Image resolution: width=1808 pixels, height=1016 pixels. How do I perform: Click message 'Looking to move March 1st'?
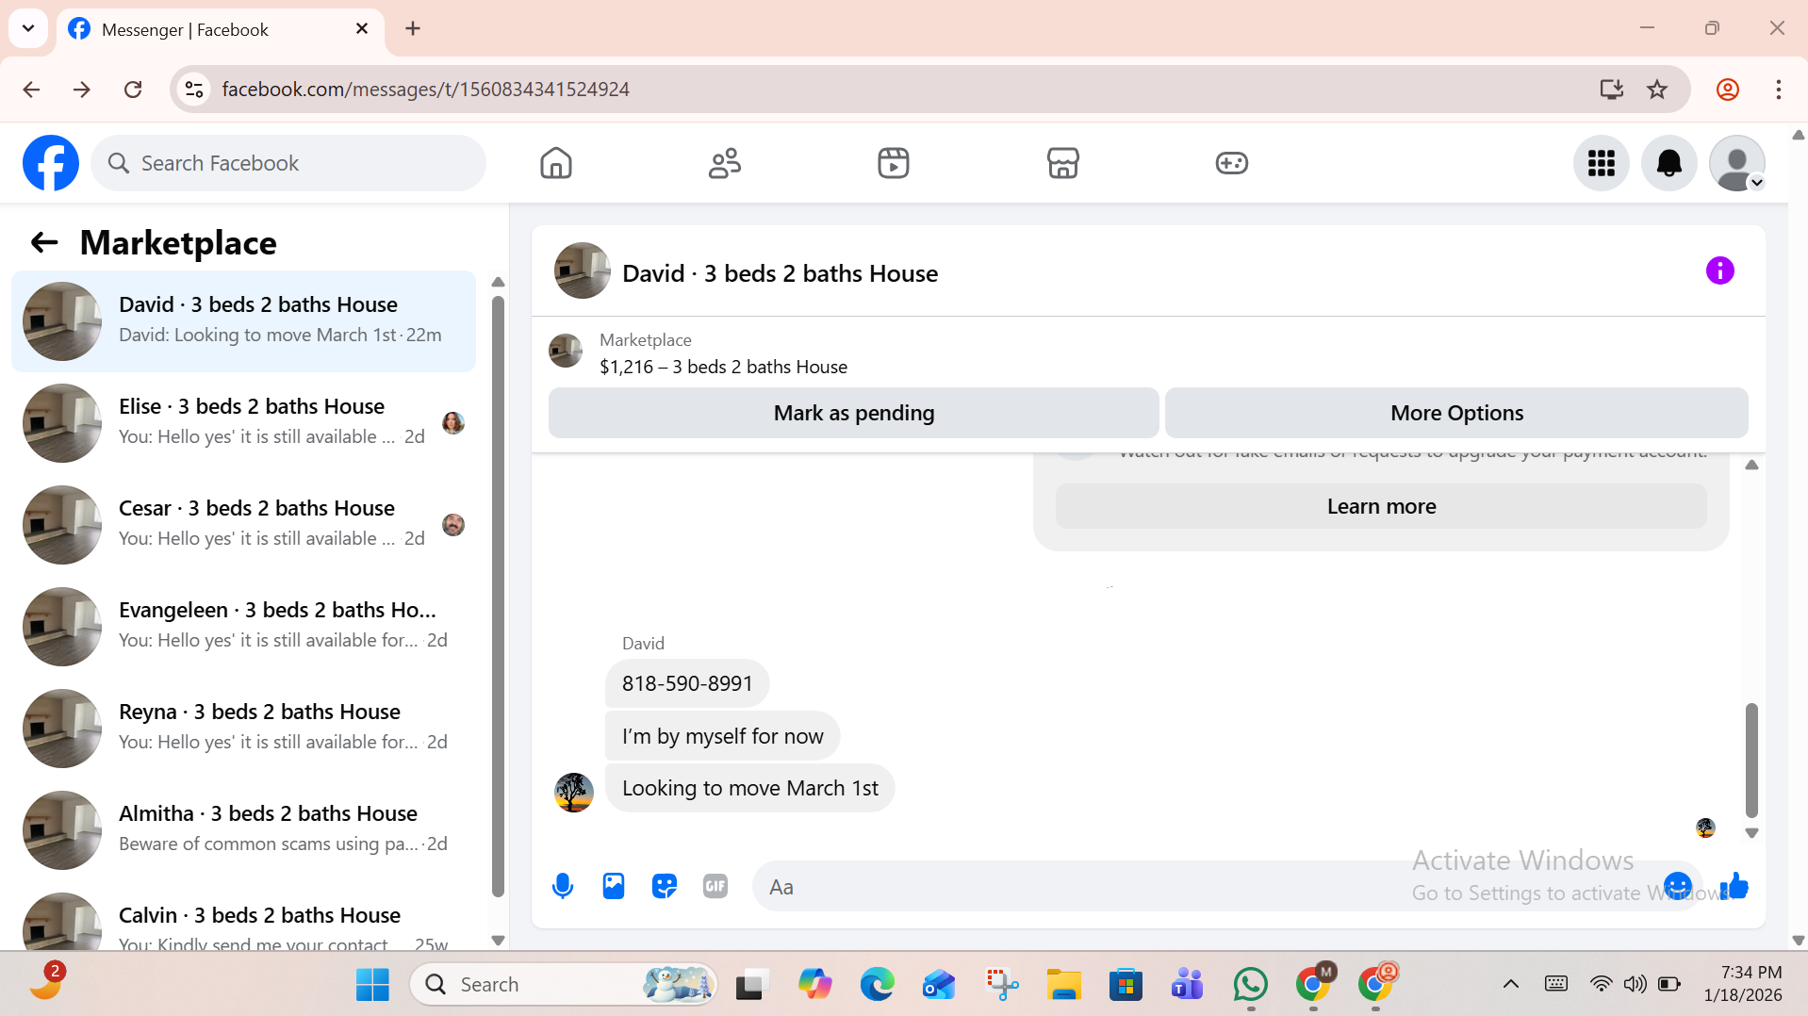[749, 788]
